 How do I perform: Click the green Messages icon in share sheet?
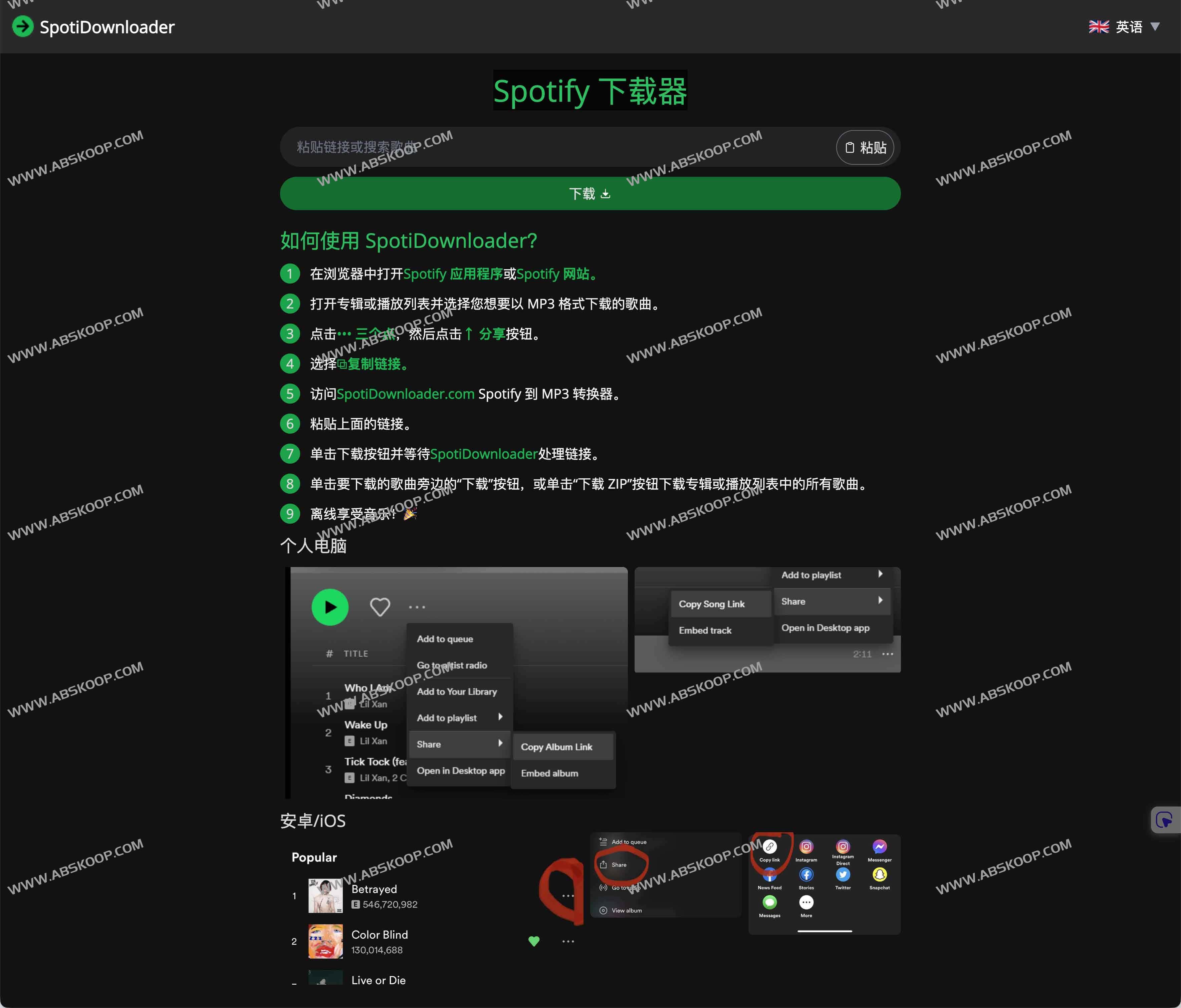(769, 902)
